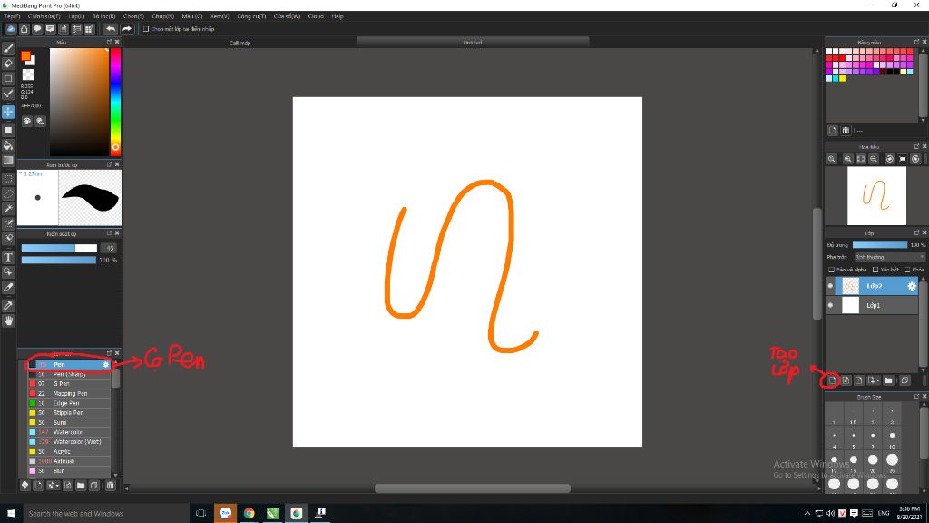Switch to the Calli.mdp document tab

pyautogui.click(x=240, y=43)
